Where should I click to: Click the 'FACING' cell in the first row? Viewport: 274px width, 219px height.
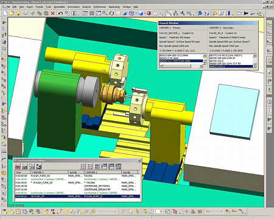coord(88,176)
